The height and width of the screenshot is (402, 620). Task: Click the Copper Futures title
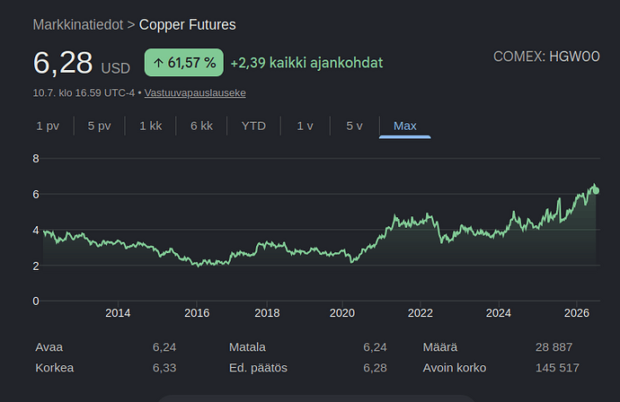pyautogui.click(x=188, y=24)
